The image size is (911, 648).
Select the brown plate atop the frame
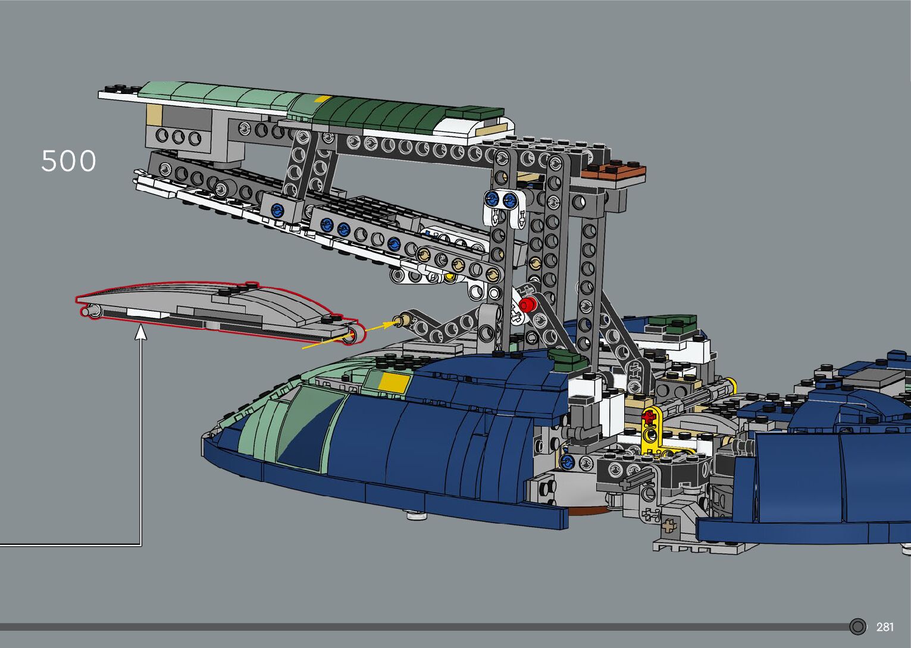pos(613,172)
